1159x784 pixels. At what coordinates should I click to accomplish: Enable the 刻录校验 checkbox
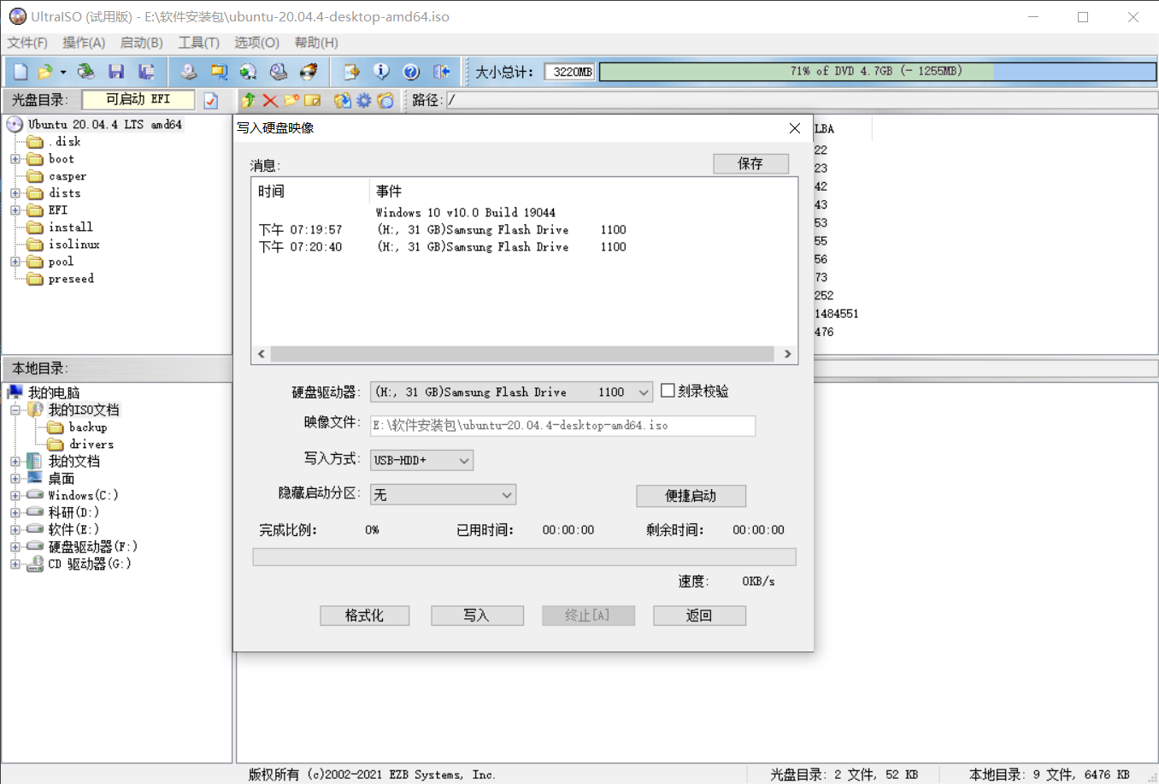[x=668, y=391]
